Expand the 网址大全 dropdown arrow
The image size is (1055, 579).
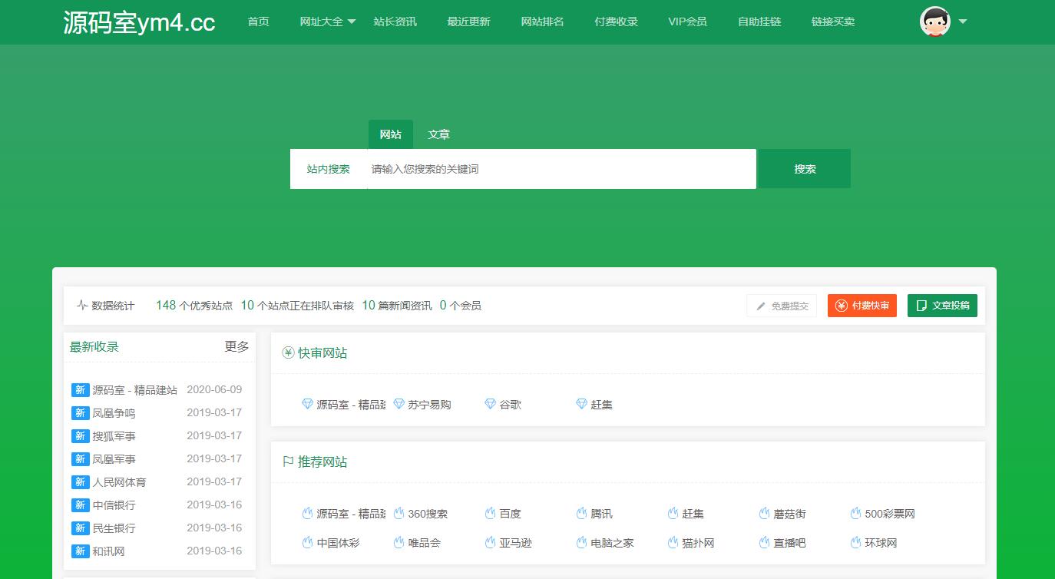(x=352, y=22)
